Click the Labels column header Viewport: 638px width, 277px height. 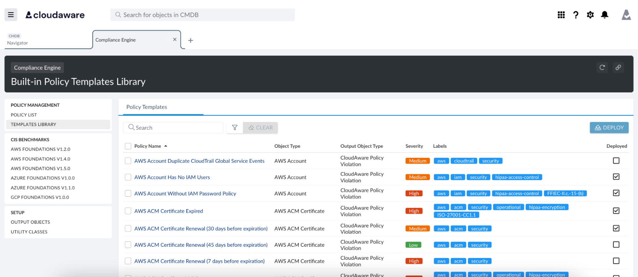(x=440, y=146)
